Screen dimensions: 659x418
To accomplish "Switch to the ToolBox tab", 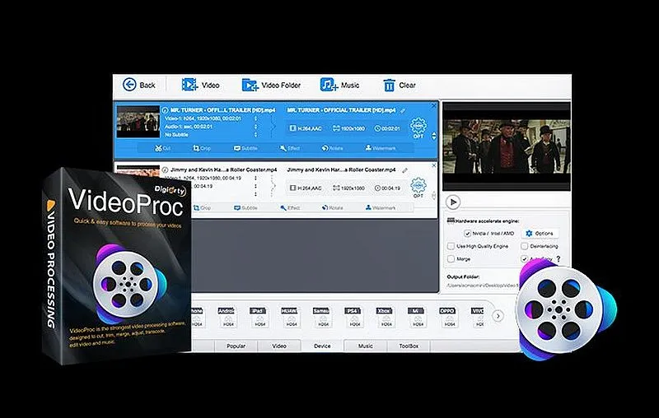I will point(409,346).
